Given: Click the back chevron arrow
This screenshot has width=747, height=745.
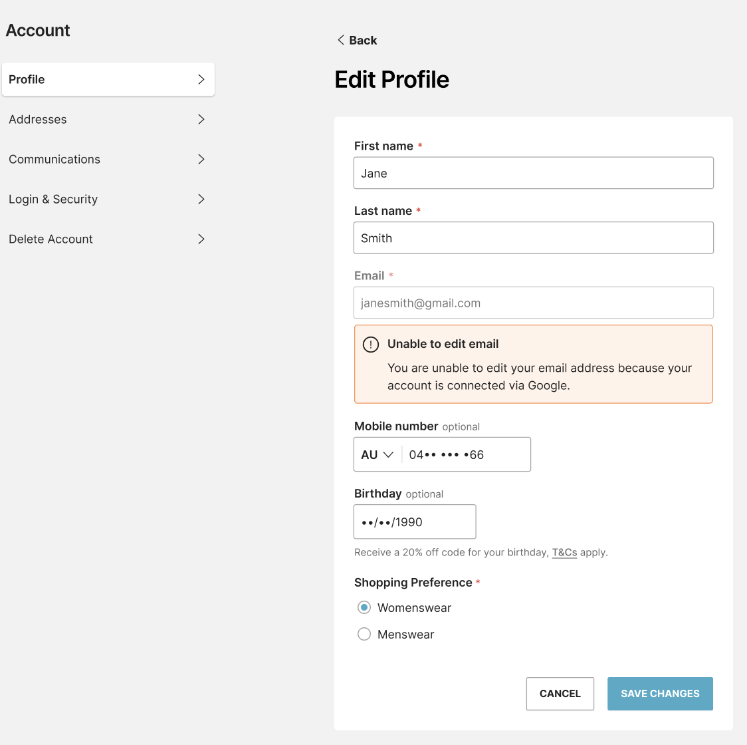Looking at the screenshot, I should point(340,40).
